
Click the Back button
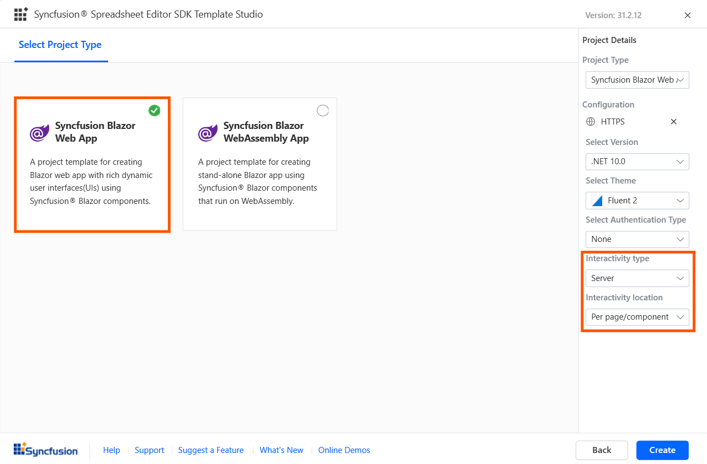602,450
